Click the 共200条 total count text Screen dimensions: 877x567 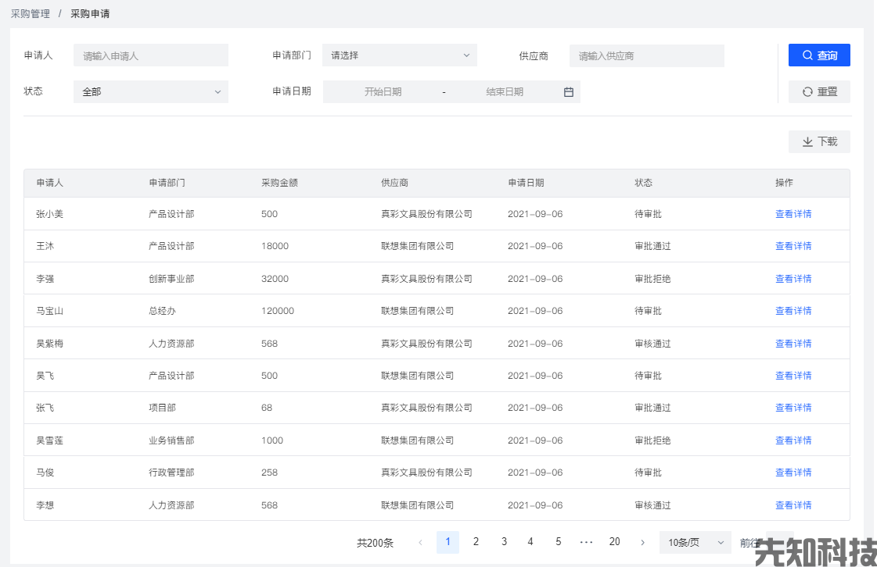[x=375, y=543]
